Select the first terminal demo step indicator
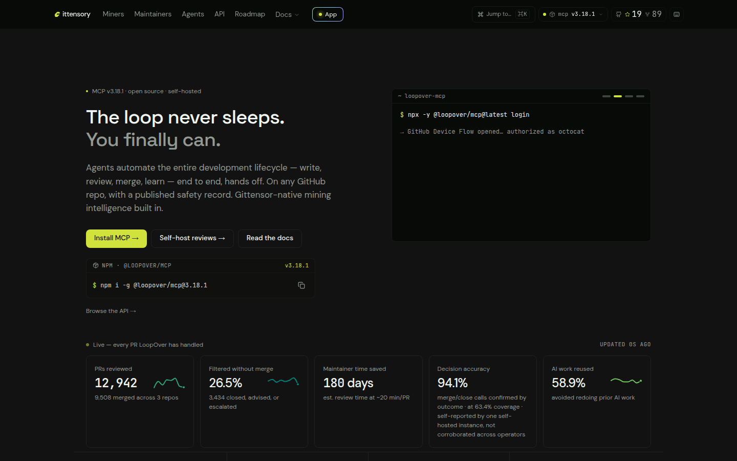This screenshot has width=737, height=461. (606, 96)
